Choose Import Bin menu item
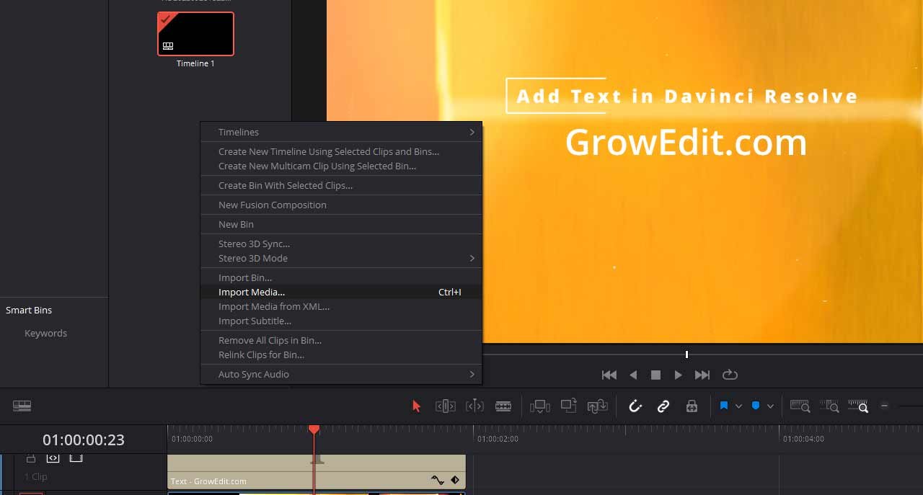 [341, 277]
